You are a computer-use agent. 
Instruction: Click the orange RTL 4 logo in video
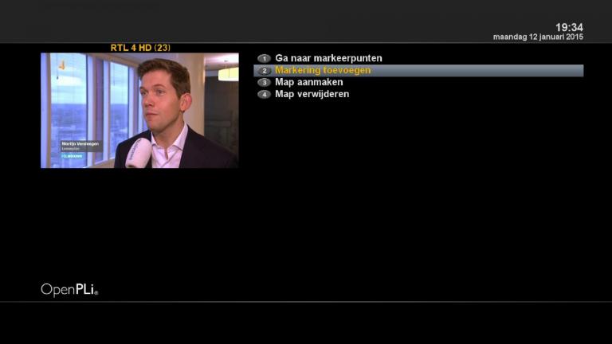[61, 65]
